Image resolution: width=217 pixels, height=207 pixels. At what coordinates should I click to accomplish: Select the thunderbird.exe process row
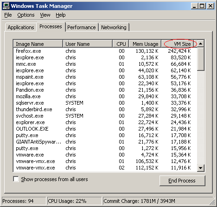tap(105, 109)
